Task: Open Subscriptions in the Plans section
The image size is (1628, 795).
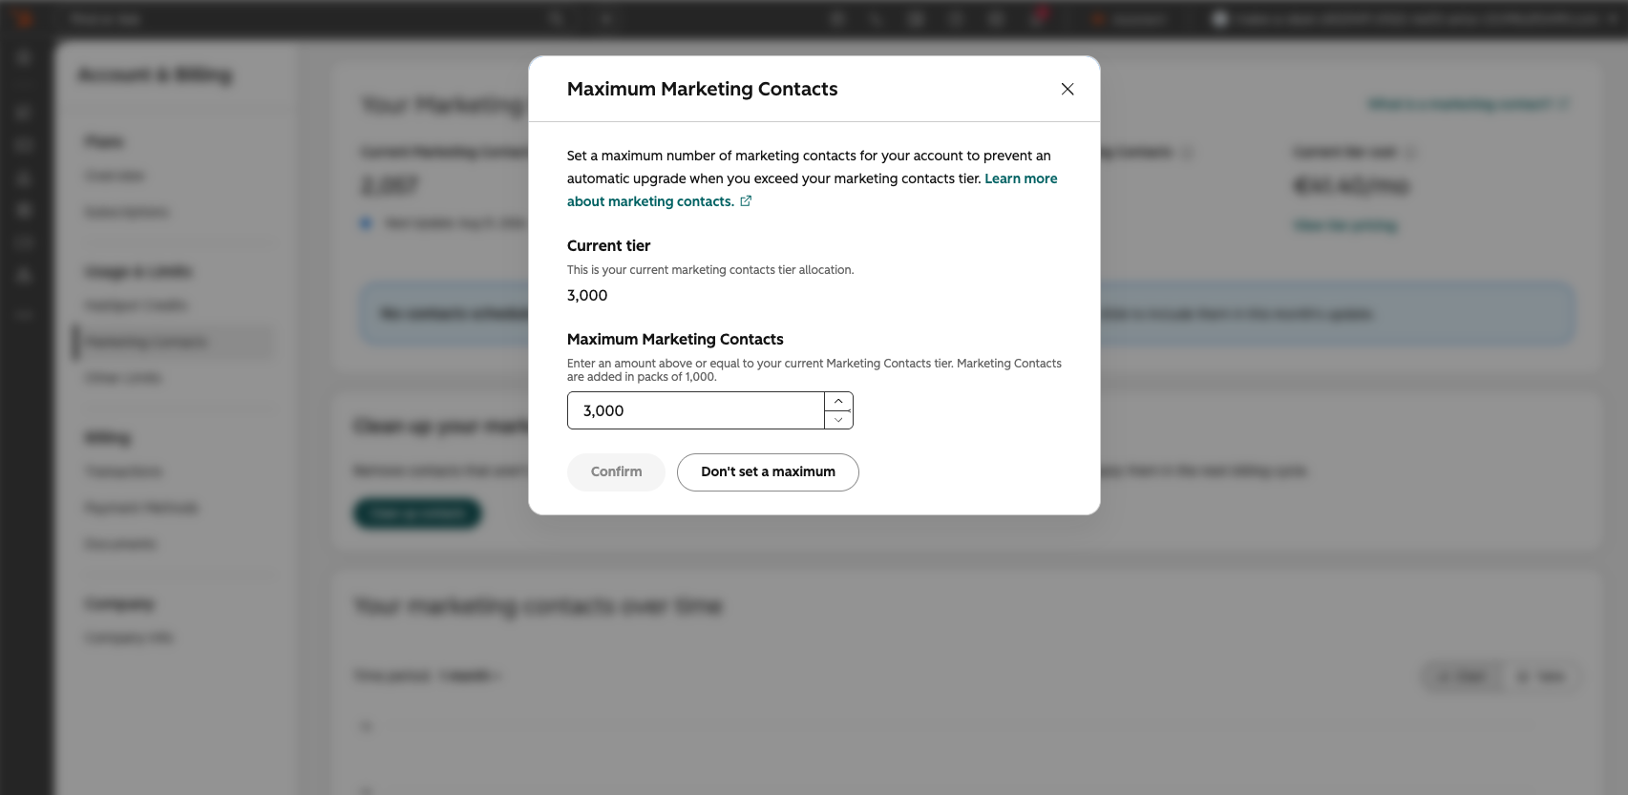Action: (127, 212)
